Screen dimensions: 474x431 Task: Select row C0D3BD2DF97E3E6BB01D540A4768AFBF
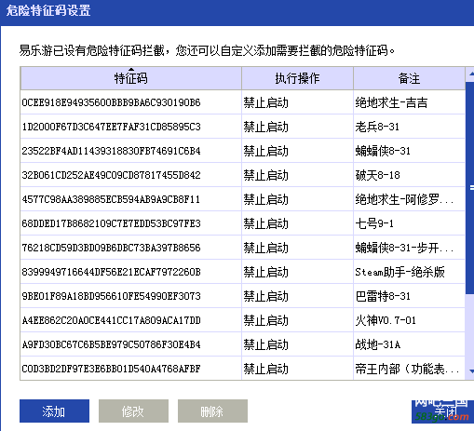pos(242,369)
